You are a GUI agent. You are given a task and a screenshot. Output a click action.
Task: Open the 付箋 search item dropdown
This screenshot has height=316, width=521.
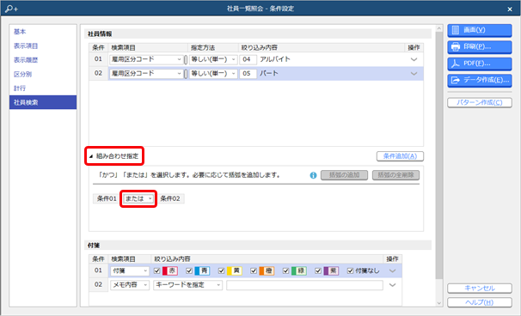130,270
